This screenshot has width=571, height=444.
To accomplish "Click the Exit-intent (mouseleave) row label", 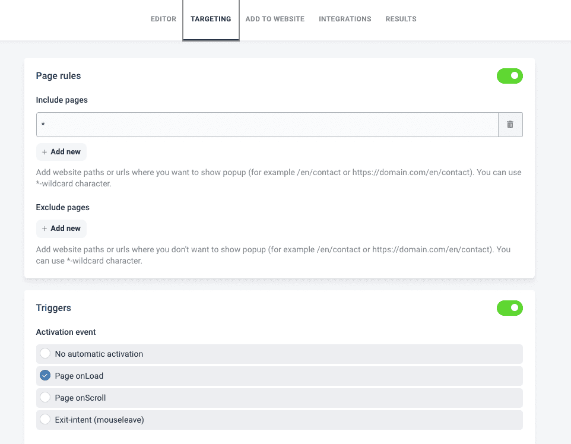I will 99,420.
